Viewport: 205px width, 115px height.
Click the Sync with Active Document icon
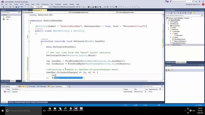click(178, 13)
